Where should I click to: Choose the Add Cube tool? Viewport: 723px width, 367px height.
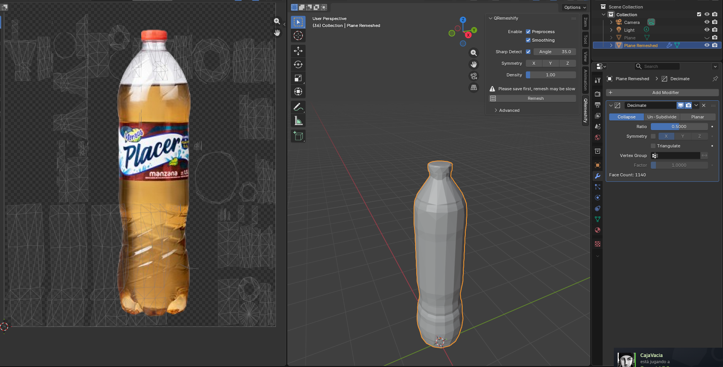click(298, 136)
